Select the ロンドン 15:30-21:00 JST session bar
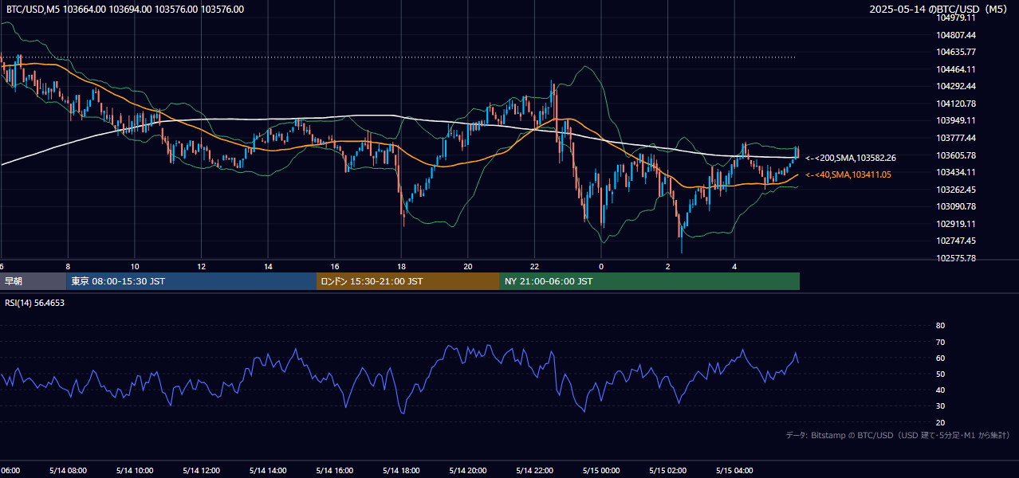Screen dimensions: 1019x478 [x=408, y=281]
